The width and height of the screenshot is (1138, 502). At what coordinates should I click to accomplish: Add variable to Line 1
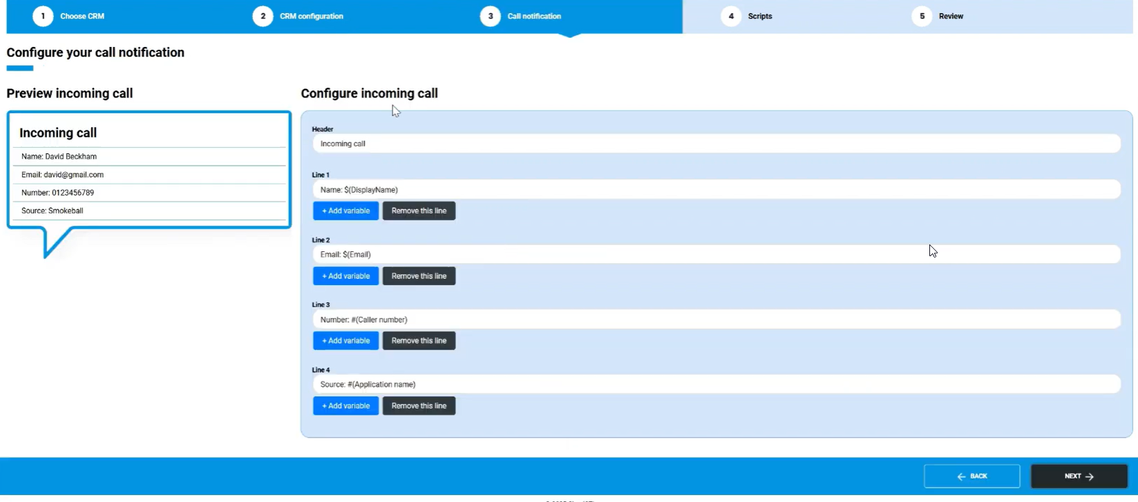pos(345,211)
